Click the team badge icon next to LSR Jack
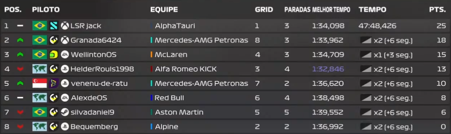The image size is (451, 134). [54, 26]
